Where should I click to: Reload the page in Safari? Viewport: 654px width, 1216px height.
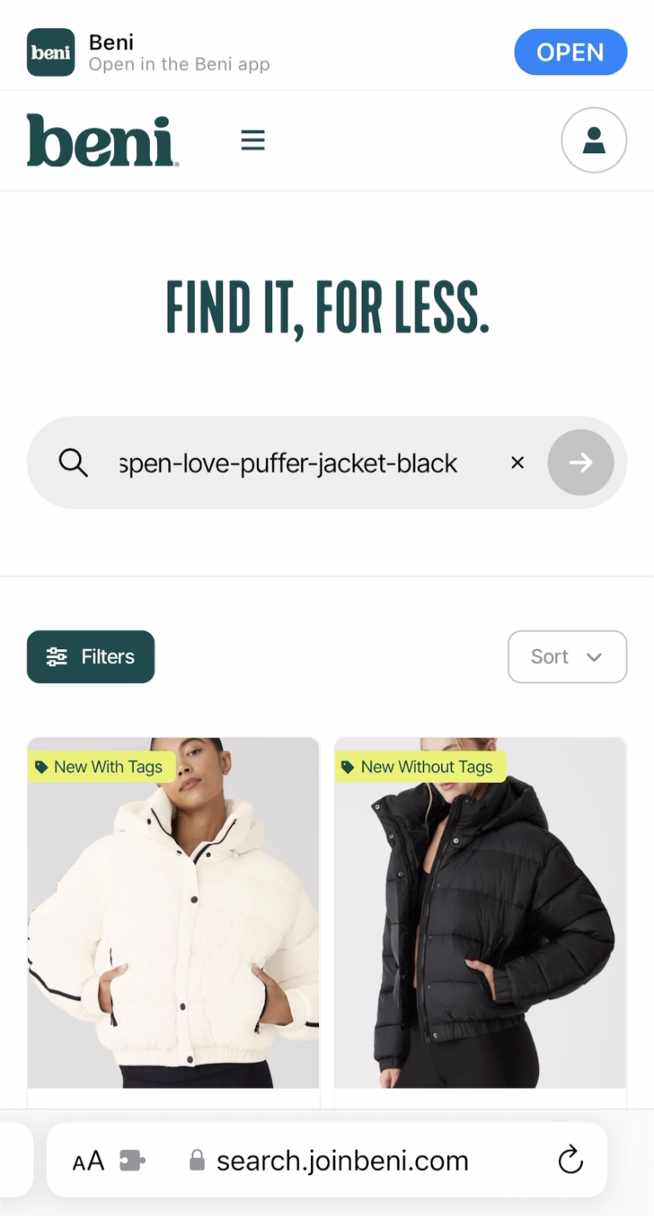pyautogui.click(x=570, y=1160)
